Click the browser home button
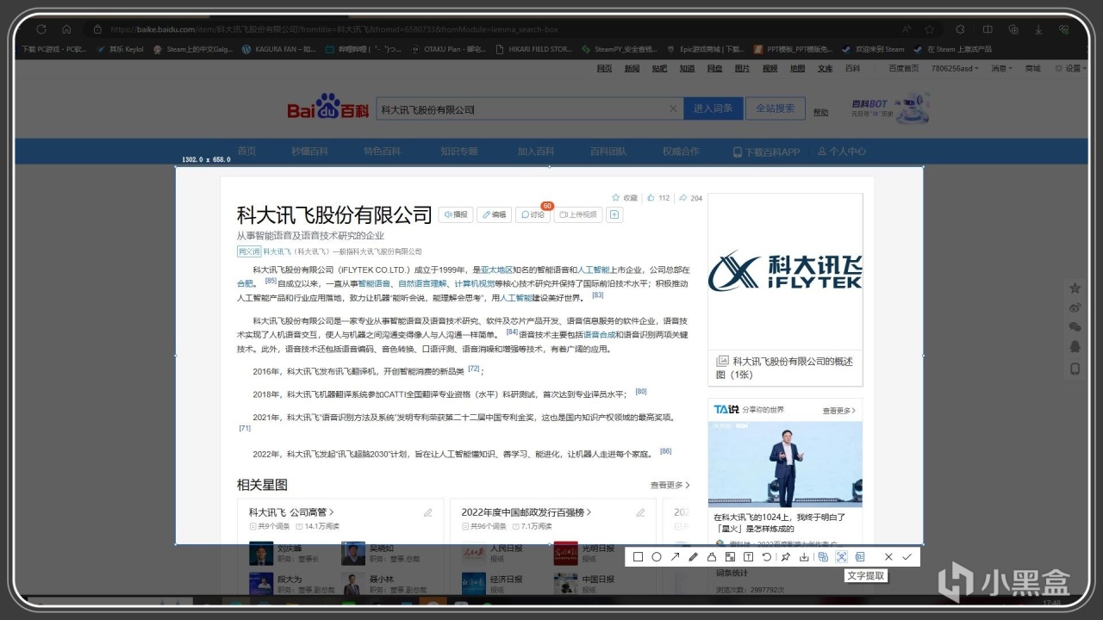This screenshot has width=1103, height=620. click(66, 29)
